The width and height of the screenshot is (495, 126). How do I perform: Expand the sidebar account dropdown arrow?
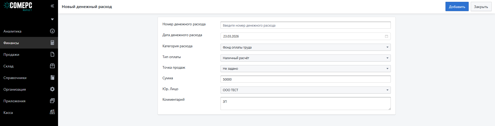(x=52, y=19)
